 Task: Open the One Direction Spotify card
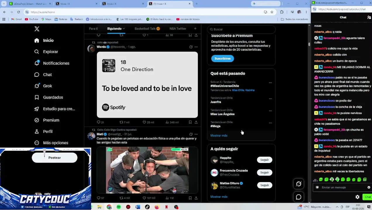[x=147, y=85]
